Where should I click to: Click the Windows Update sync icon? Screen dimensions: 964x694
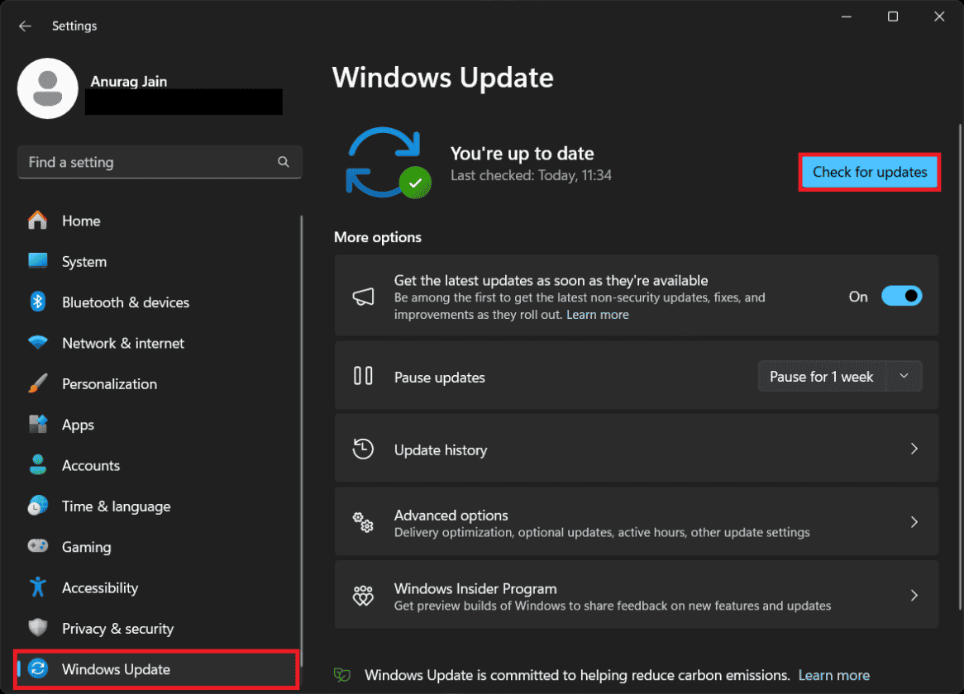37,669
